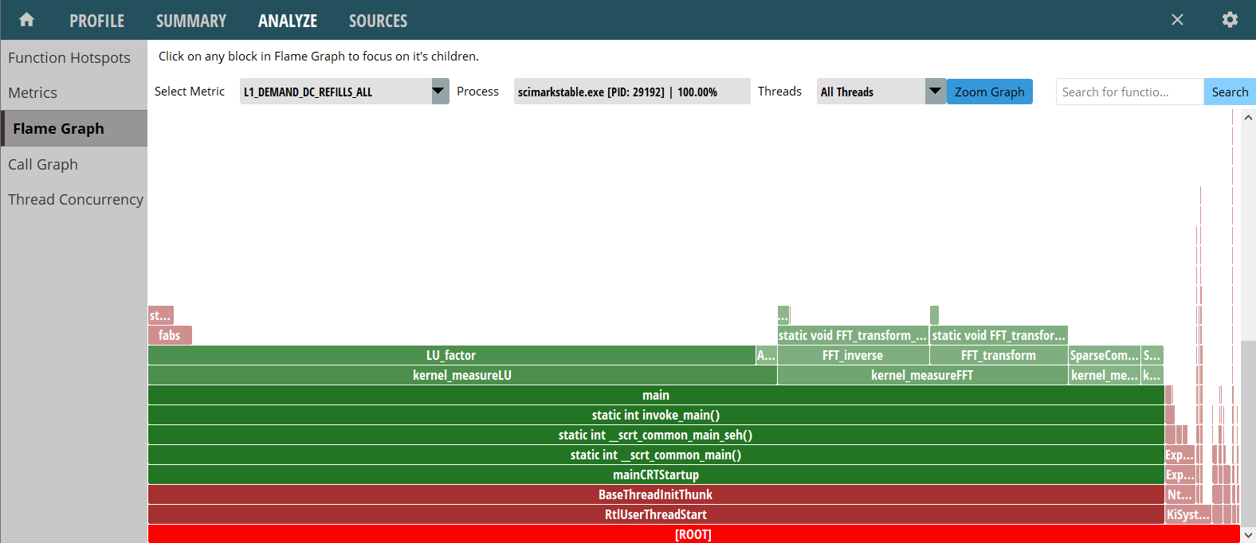This screenshot has width=1256, height=543.
Task: Switch to the PROFILE tab
Action: click(x=96, y=21)
